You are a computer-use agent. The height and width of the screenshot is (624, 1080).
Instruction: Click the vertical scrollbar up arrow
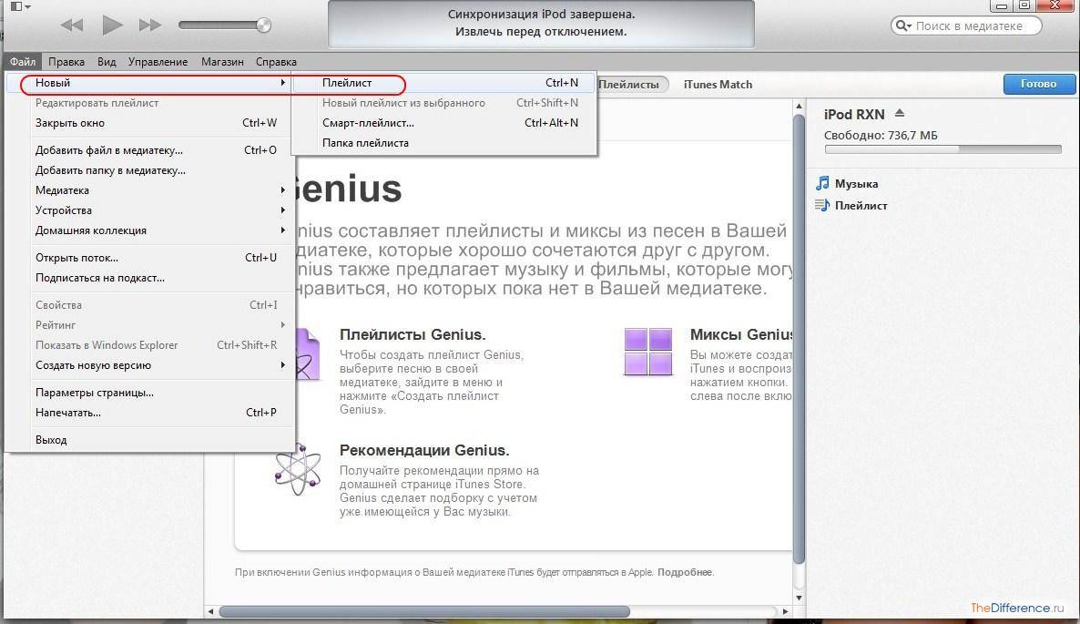click(x=799, y=106)
